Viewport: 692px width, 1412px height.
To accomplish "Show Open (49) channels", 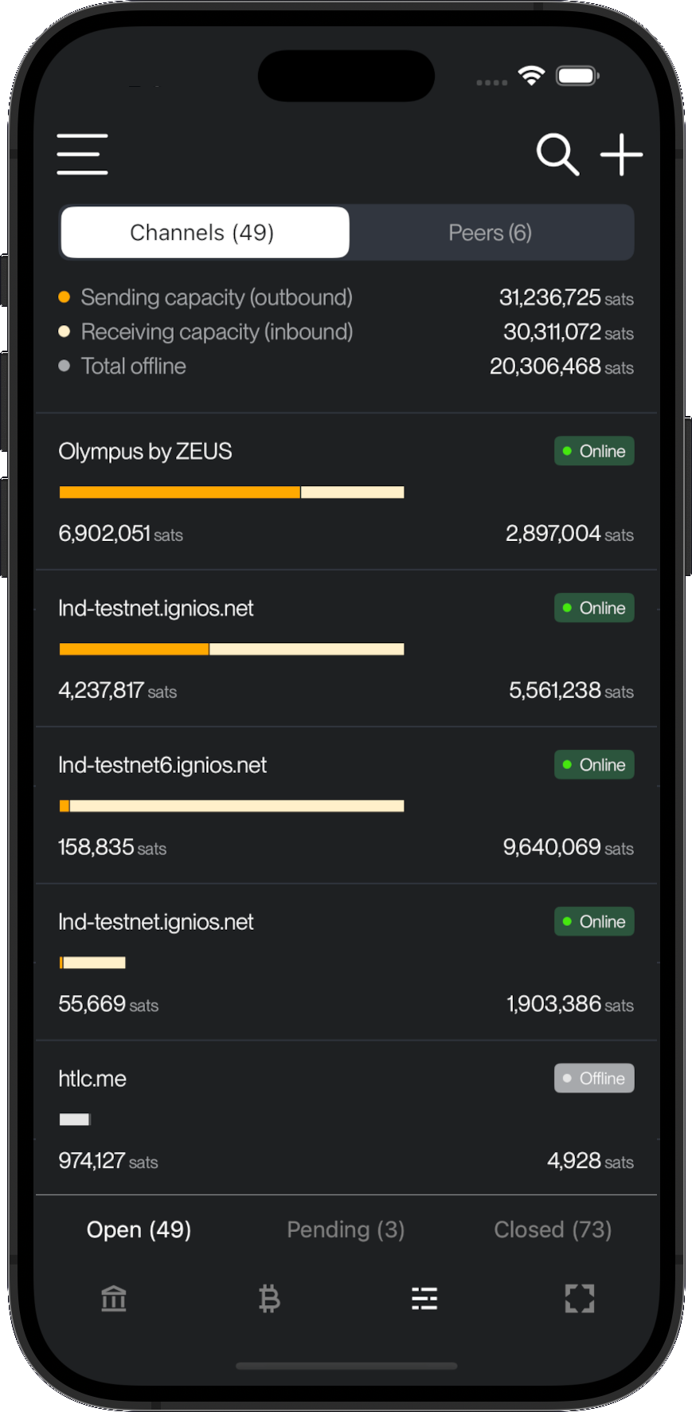I will [x=139, y=1230].
